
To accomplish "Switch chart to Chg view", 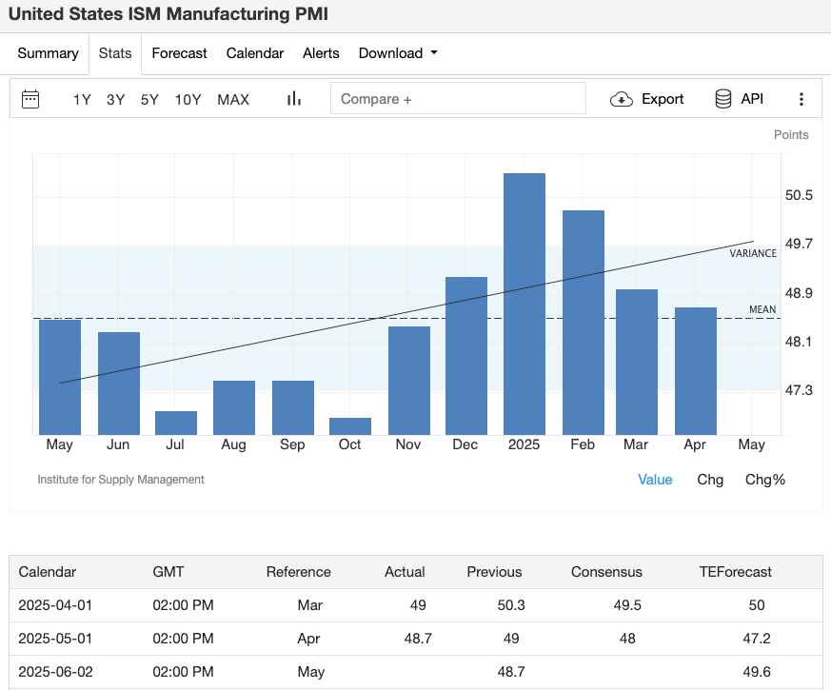I will (710, 480).
